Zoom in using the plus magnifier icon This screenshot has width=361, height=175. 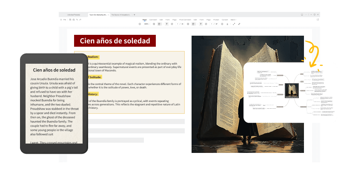coord(154,24)
